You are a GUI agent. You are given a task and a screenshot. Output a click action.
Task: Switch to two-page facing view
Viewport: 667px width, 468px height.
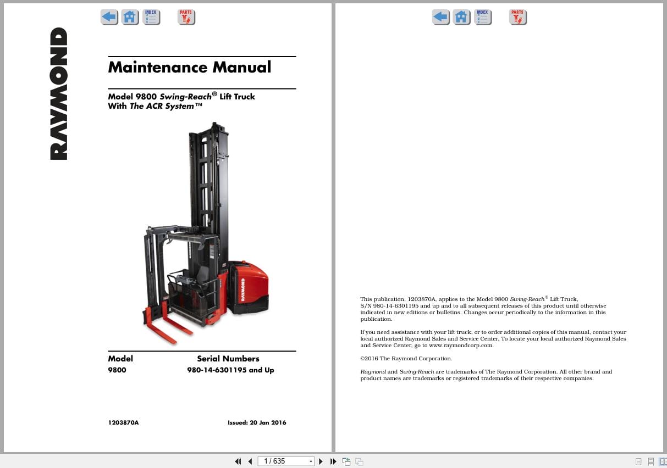click(x=663, y=462)
